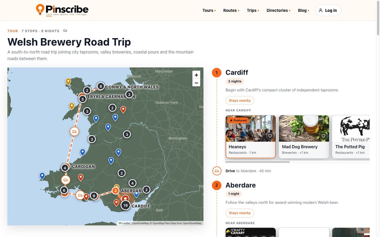Open the Crafty Canary listing thumbnail
The height and width of the screenshot is (237, 380).
point(251,232)
